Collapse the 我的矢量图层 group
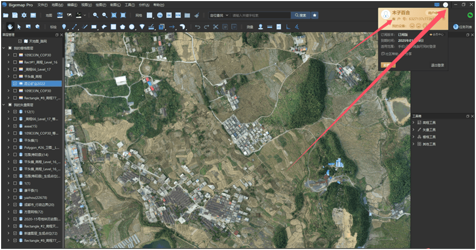This screenshot has height=250, width=476. 4,105
